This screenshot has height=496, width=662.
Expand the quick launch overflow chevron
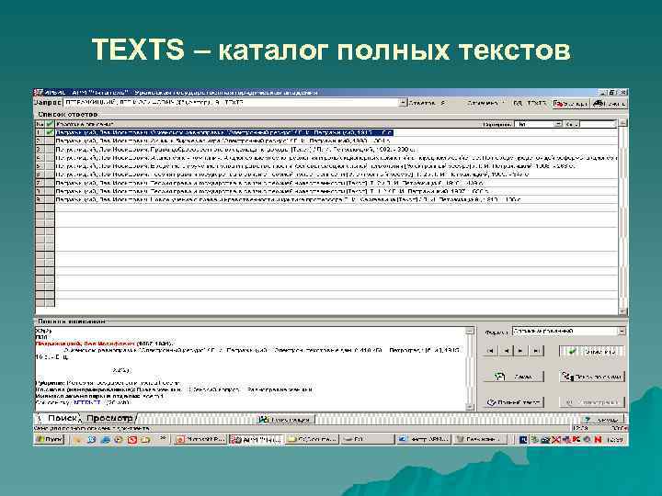(163, 439)
